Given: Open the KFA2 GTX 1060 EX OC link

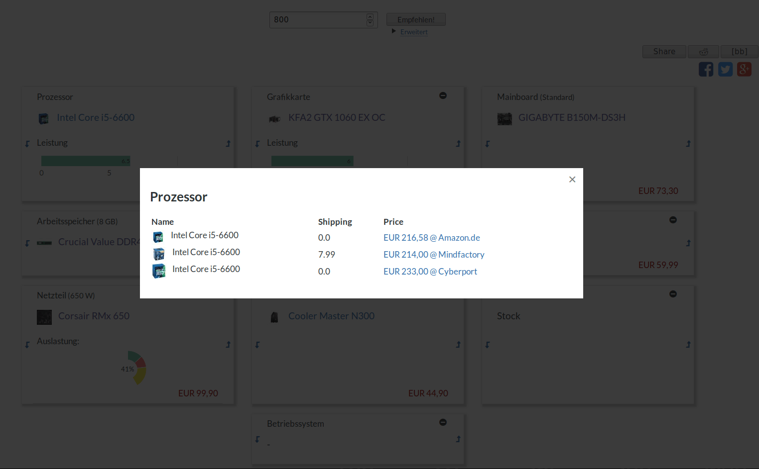Looking at the screenshot, I should pos(337,118).
